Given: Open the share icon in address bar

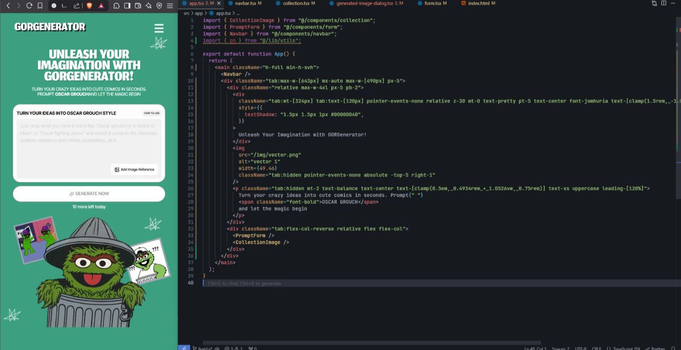Looking at the screenshot, I should pyautogui.click(x=77, y=6).
